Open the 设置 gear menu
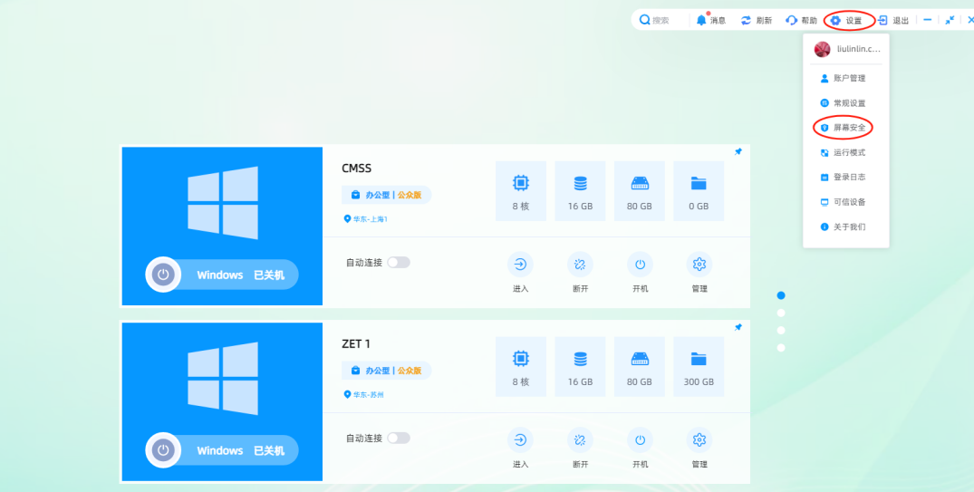This screenshot has height=492, width=974. (836, 21)
